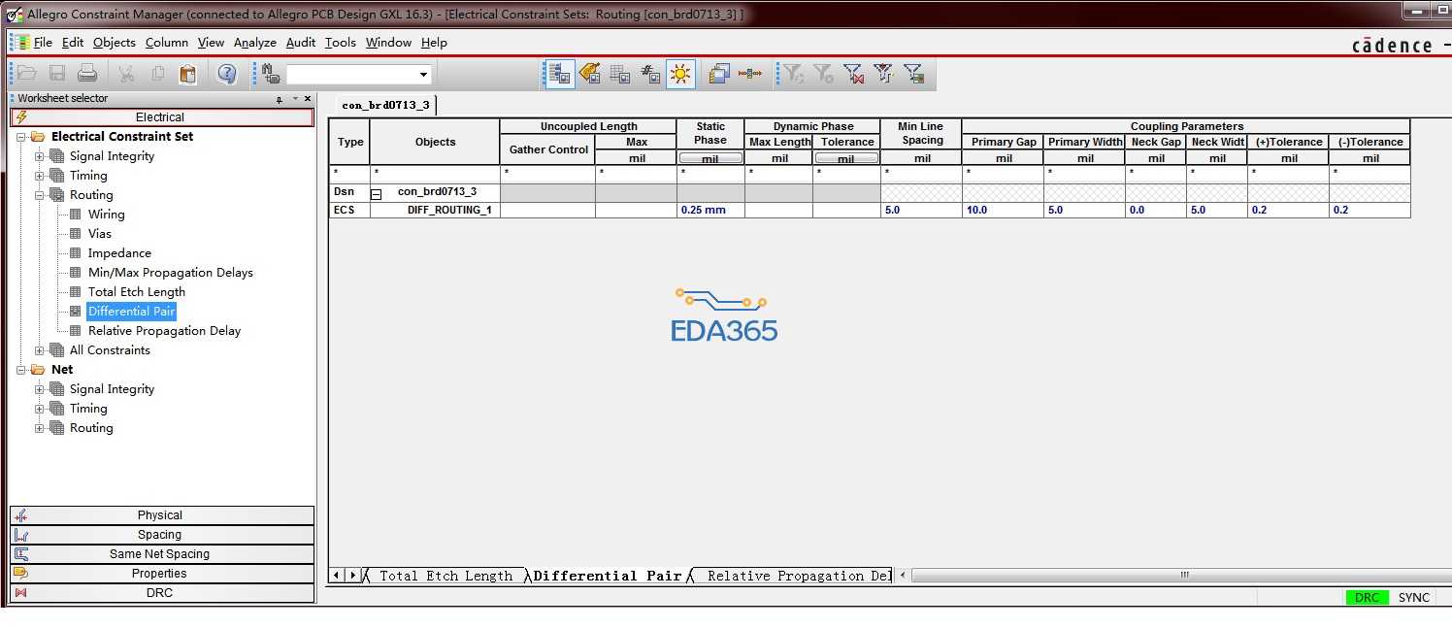Collapse Routing under Electrical Constraint Set
1452x629 pixels.
click(x=40, y=195)
